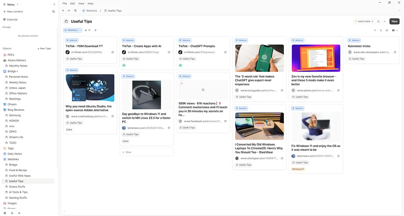
Task: Click the sidebar search magnifier icon
Action: tap(54, 11)
